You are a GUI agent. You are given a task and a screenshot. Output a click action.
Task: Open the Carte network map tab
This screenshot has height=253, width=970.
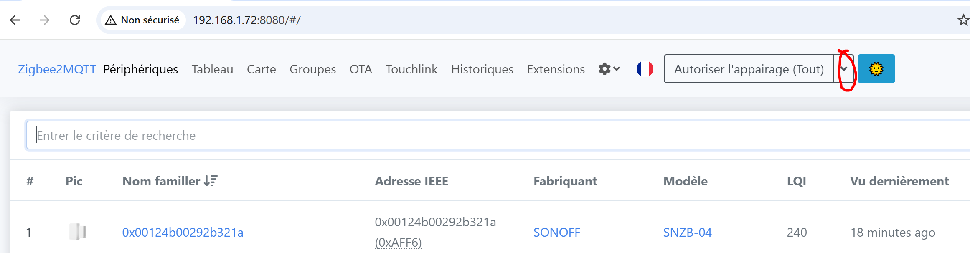(x=261, y=69)
